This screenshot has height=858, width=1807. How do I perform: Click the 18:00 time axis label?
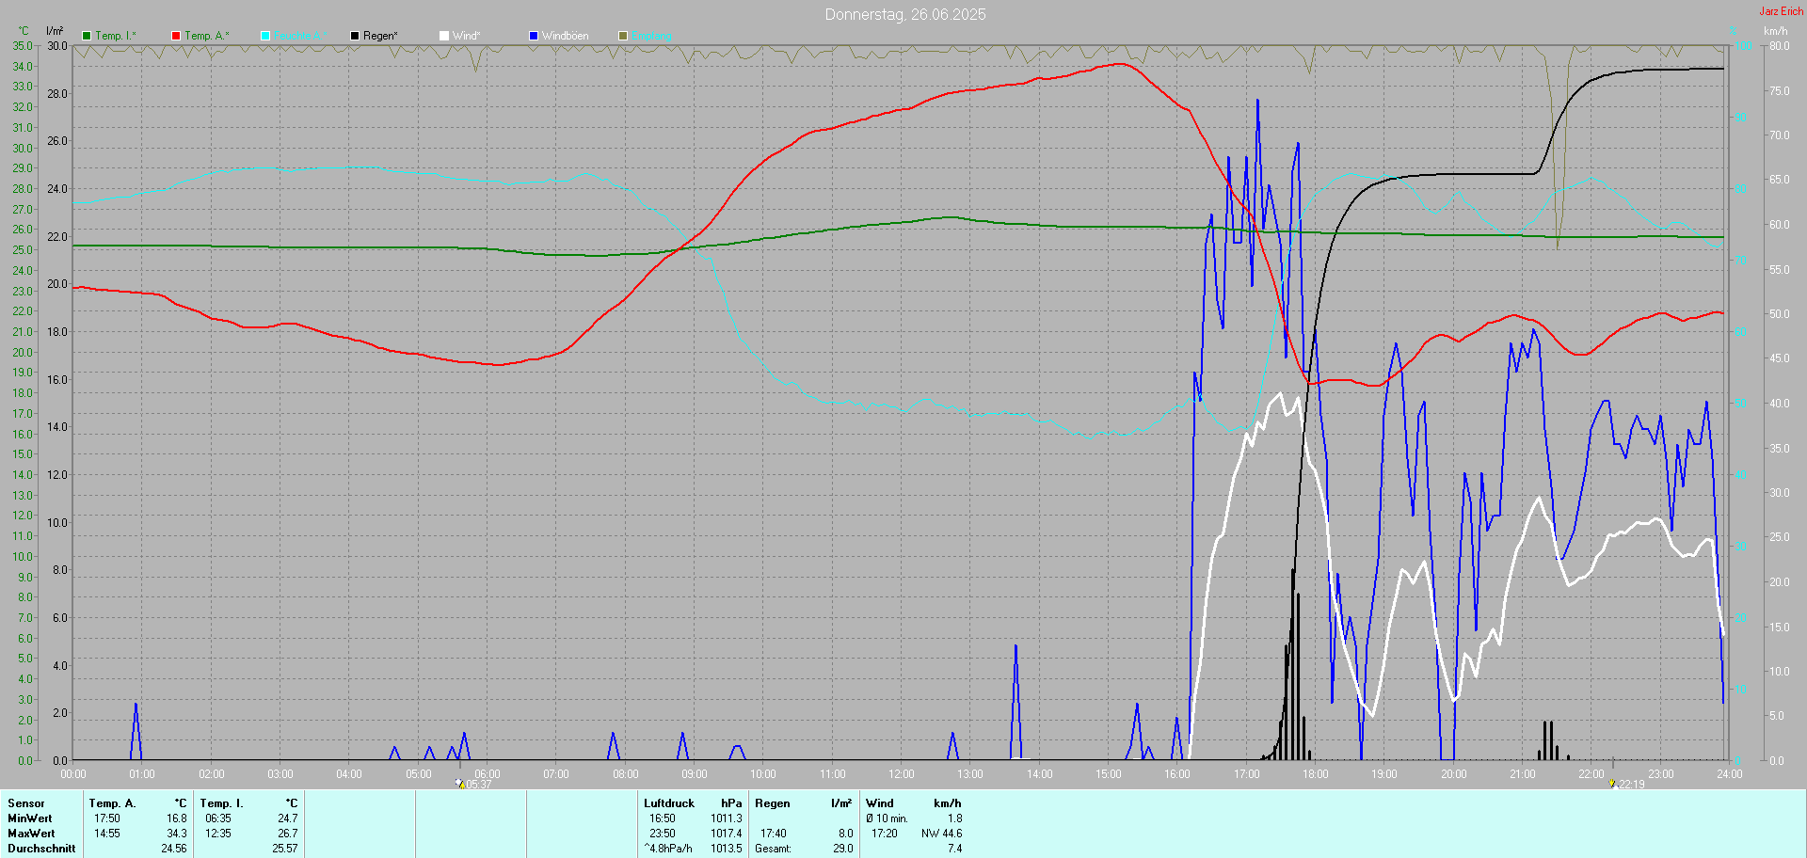point(1315,774)
